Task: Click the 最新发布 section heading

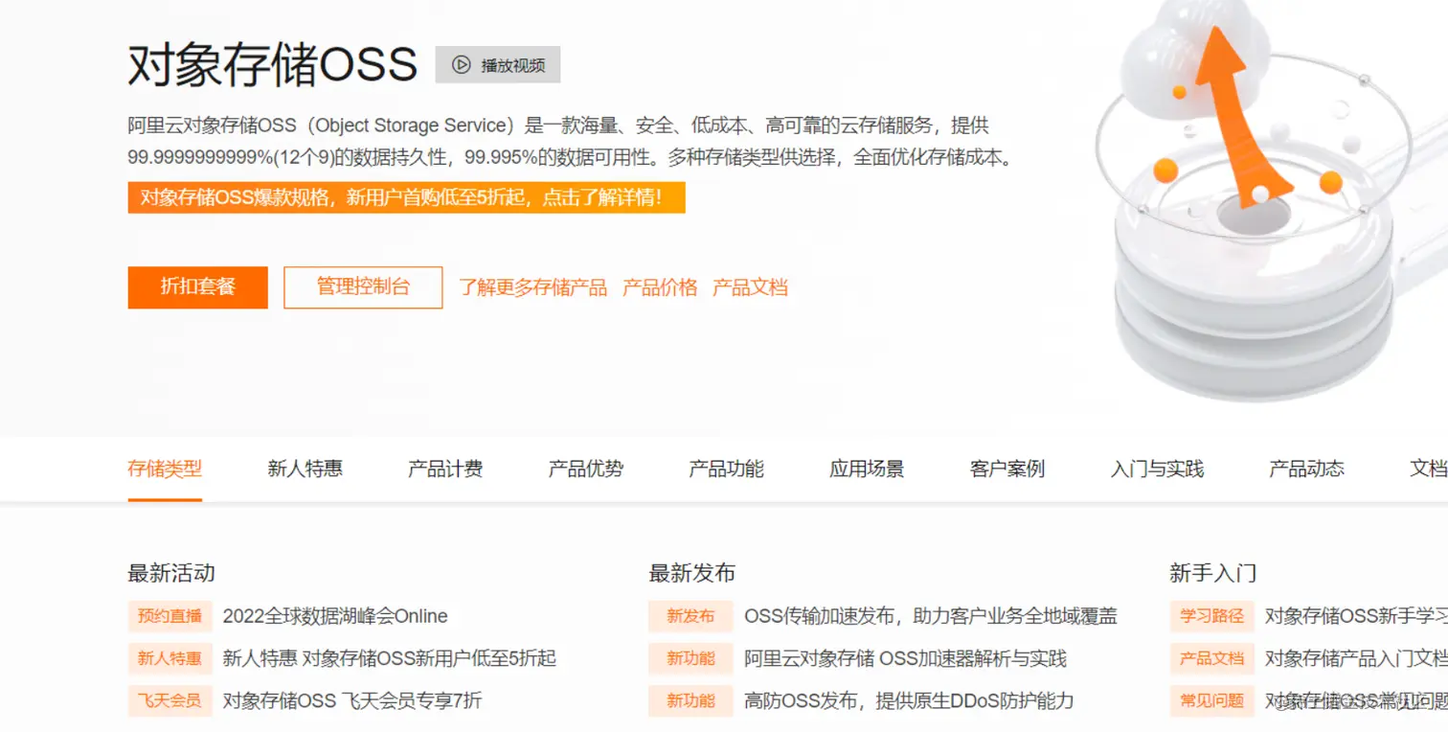Action: coord(691,573)
